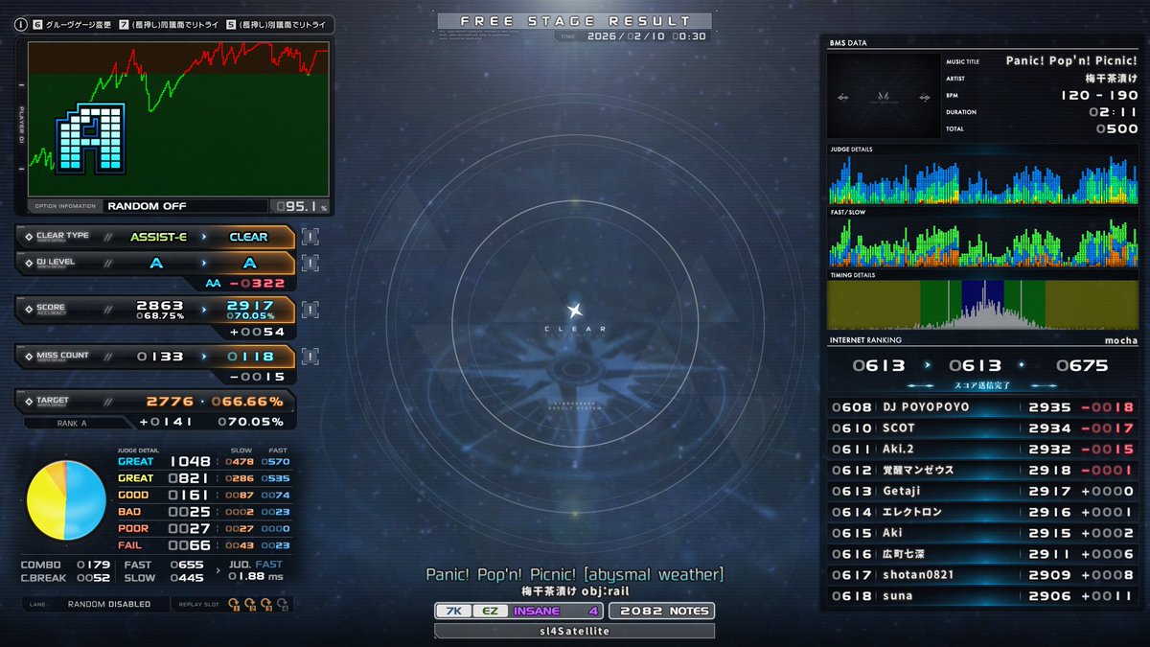Click the circled info icon at top left
The image size is (1150, 647).
point(20,25)
